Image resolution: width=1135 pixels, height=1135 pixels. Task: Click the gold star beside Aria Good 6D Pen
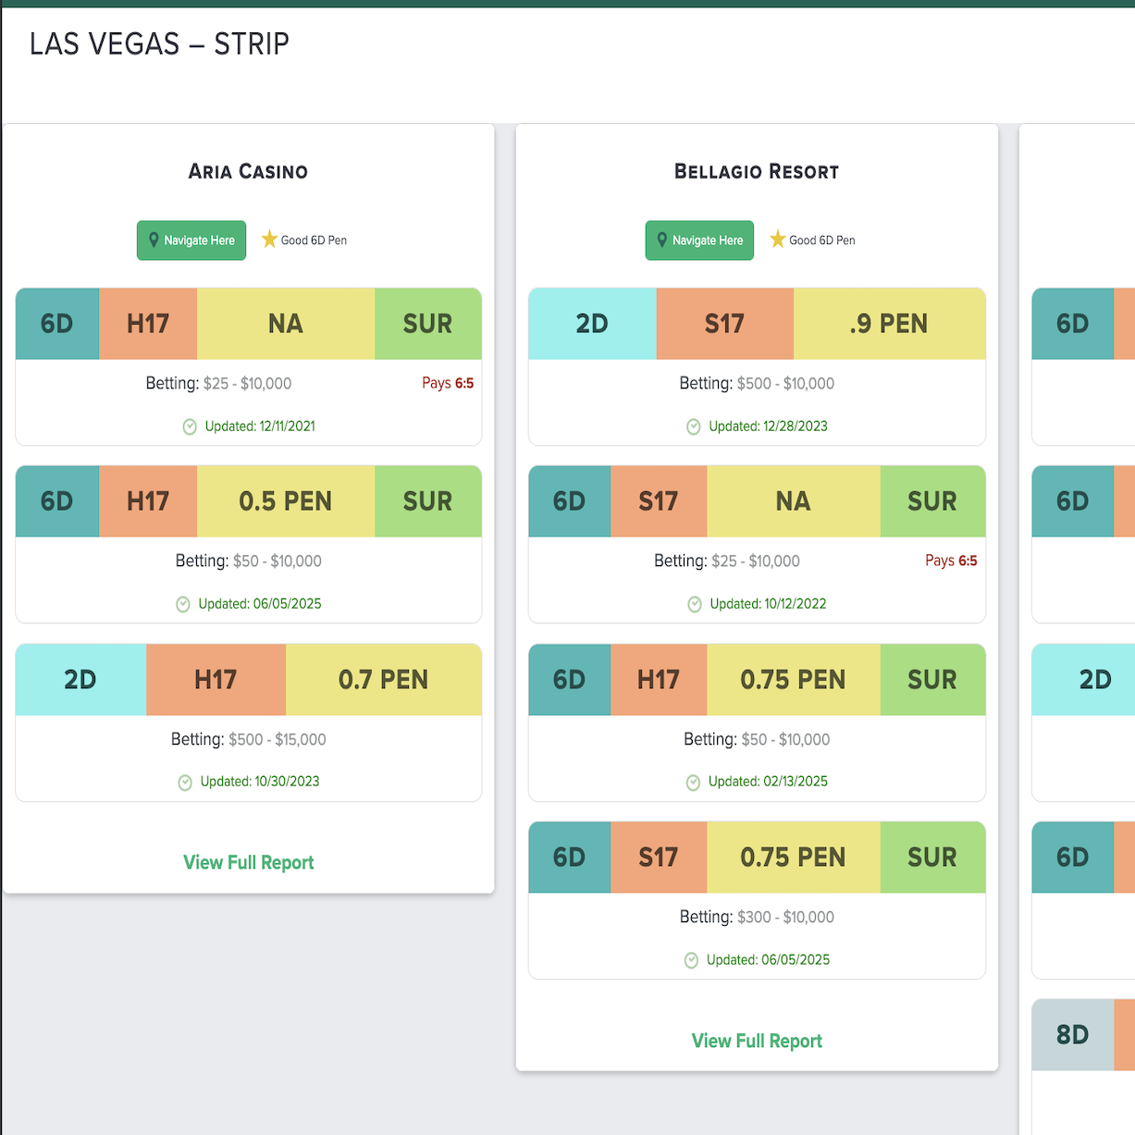(269, 240)
